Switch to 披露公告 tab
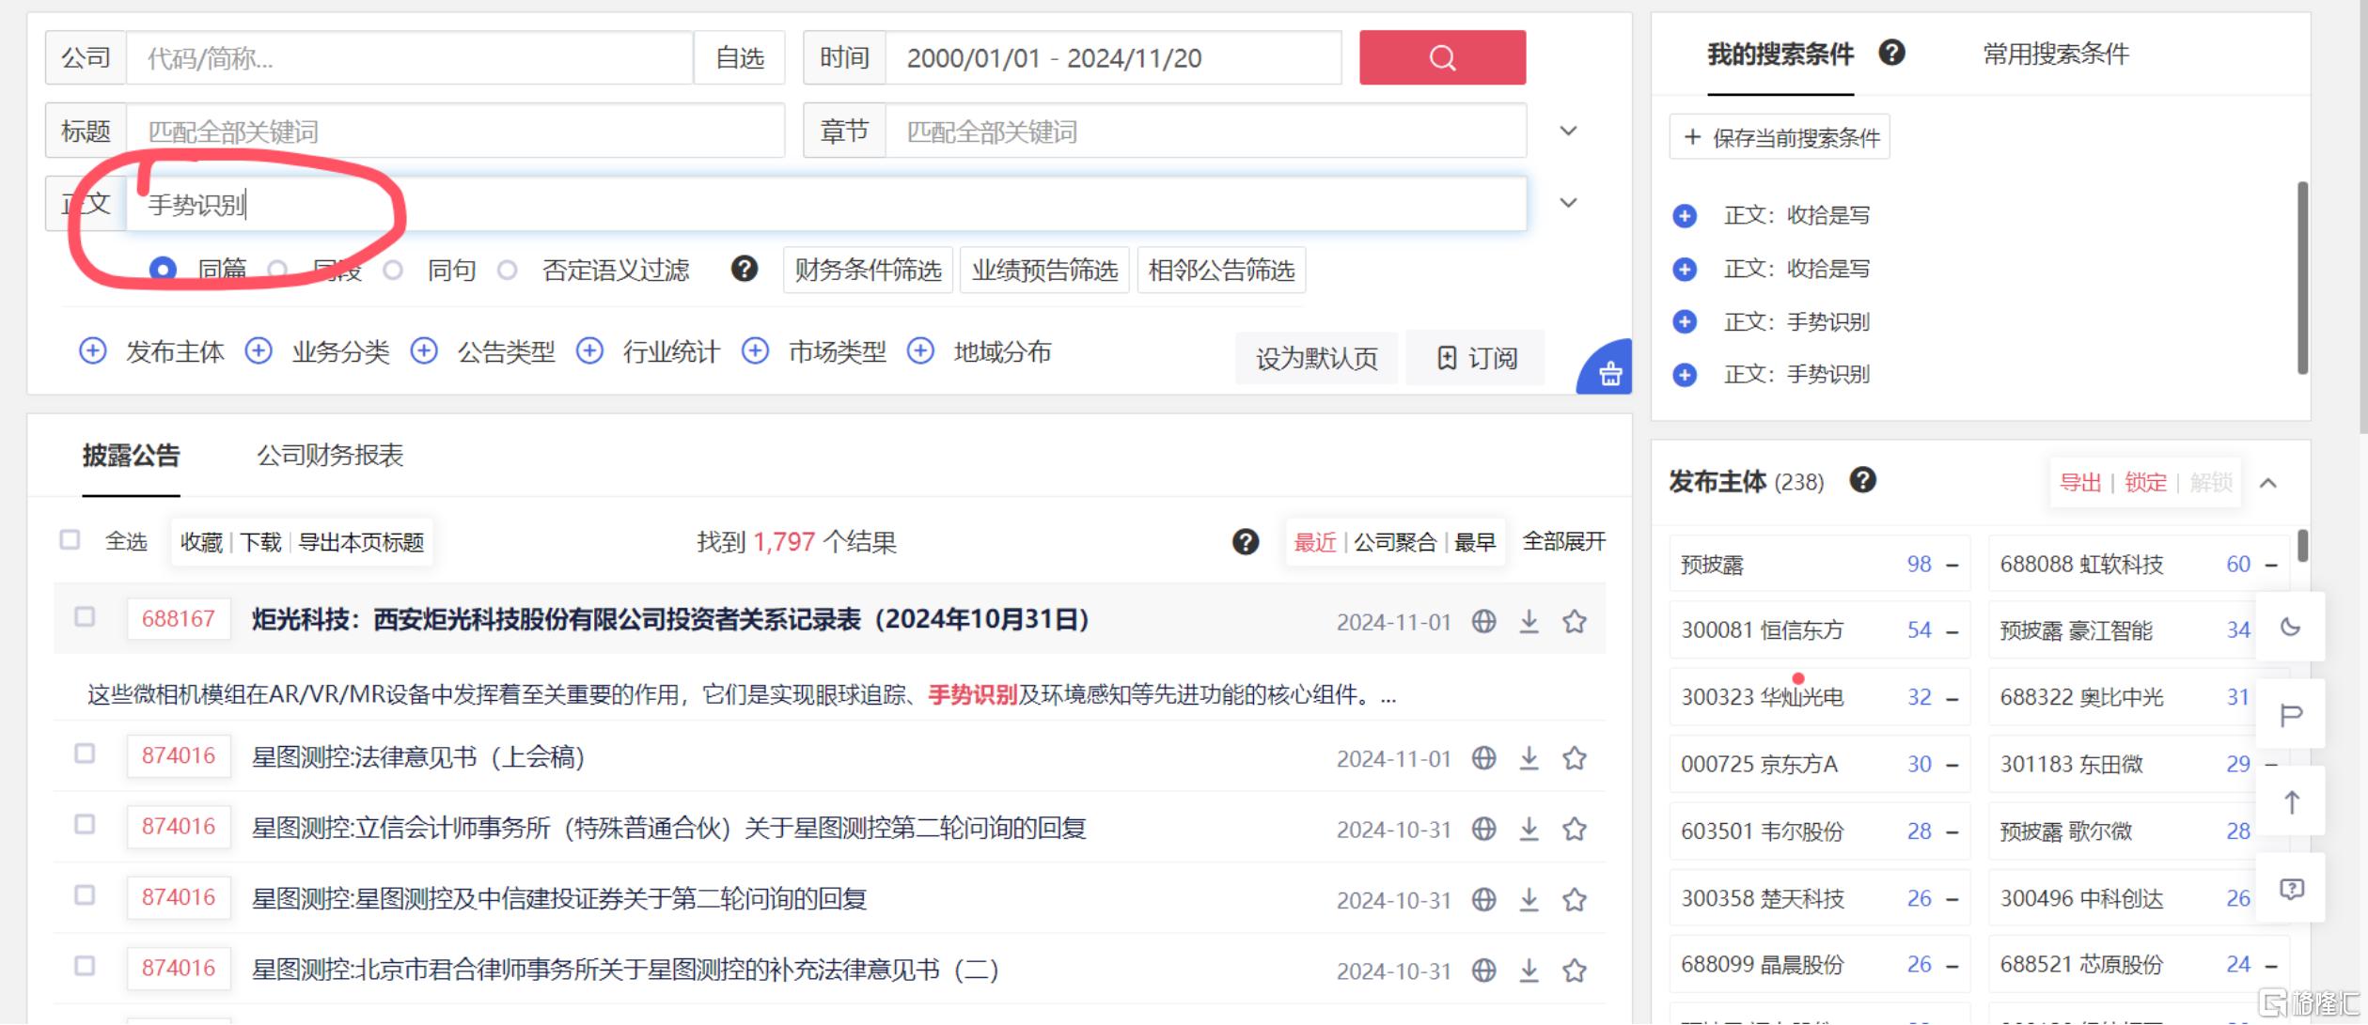This screenshot has width=2368, height=1025. (131, 456)
